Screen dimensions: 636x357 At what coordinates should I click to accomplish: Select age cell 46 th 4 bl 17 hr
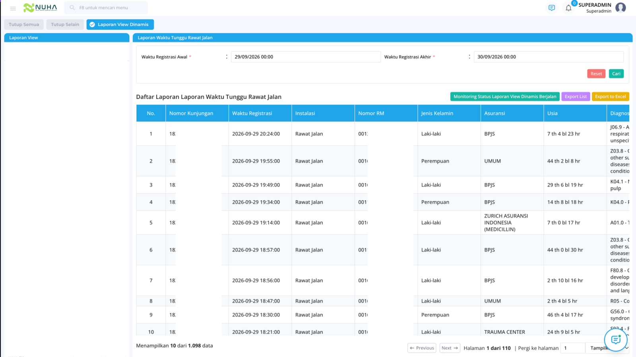575,315
